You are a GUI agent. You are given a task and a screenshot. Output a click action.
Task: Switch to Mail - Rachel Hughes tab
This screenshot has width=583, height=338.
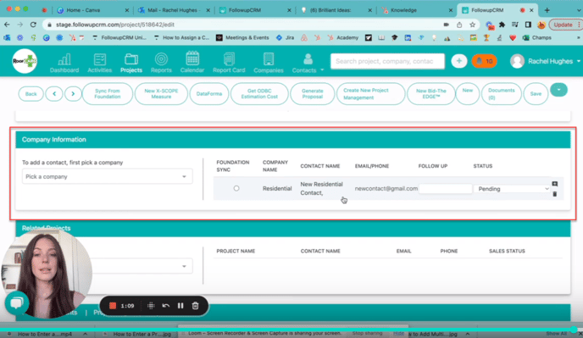pos(174,10)
